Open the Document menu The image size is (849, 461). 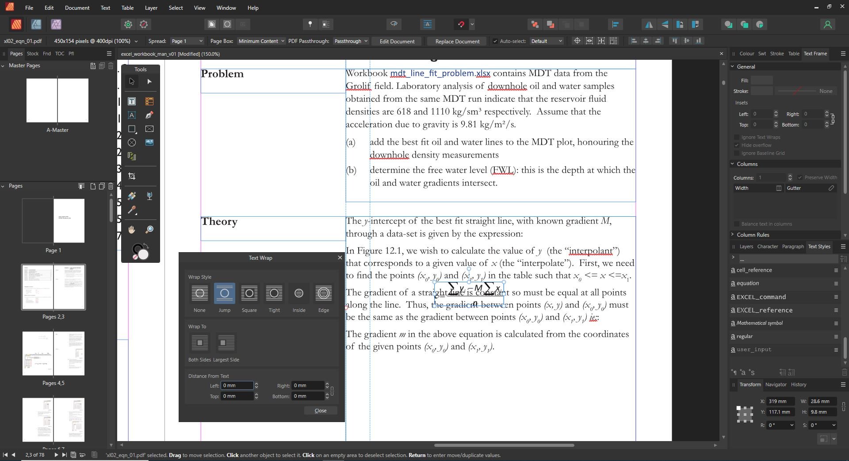coord(77,8)
